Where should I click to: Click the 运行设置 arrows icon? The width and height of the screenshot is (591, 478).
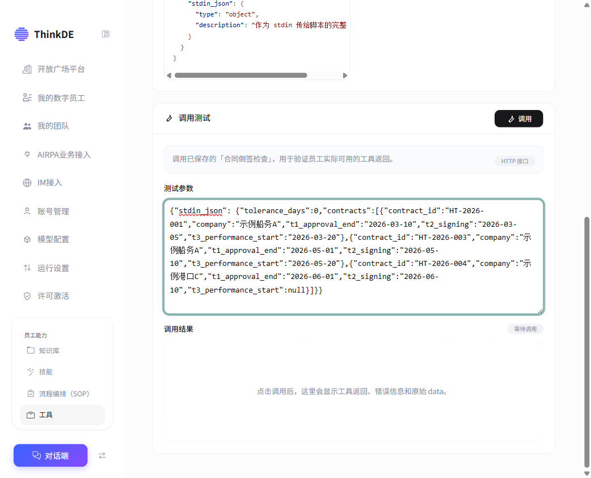click(x=27, y=268)
